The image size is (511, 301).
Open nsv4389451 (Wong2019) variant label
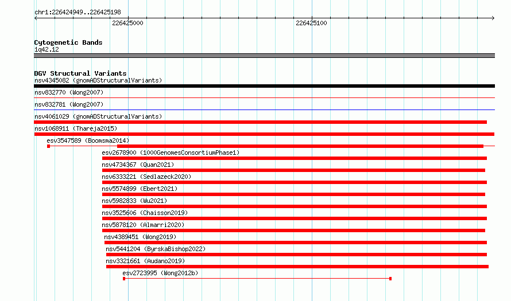point(140,237)
